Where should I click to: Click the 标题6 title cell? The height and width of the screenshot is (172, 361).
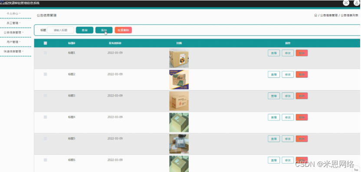72,160
